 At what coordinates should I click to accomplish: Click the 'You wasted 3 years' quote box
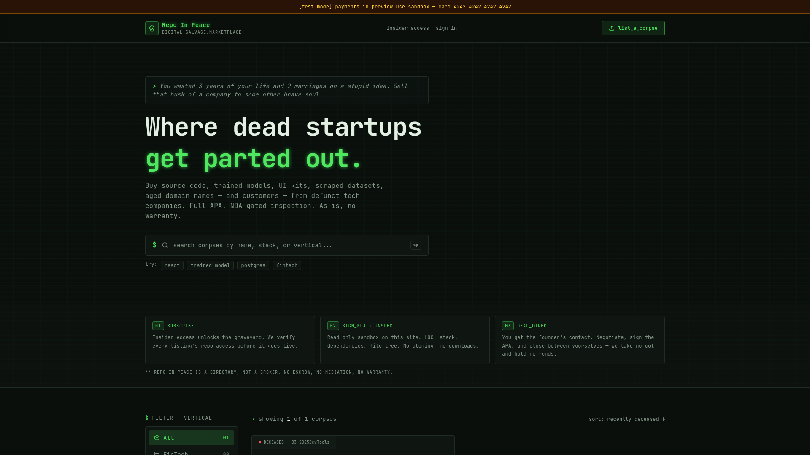coord(287,90)
